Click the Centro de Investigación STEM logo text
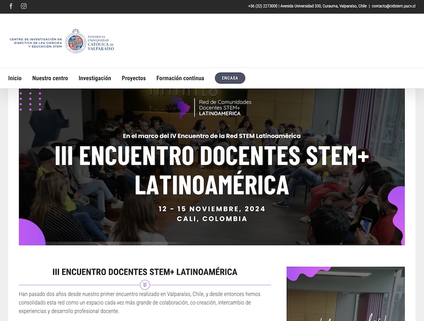This screenshot has height=321, width=424. coord(36,43)
